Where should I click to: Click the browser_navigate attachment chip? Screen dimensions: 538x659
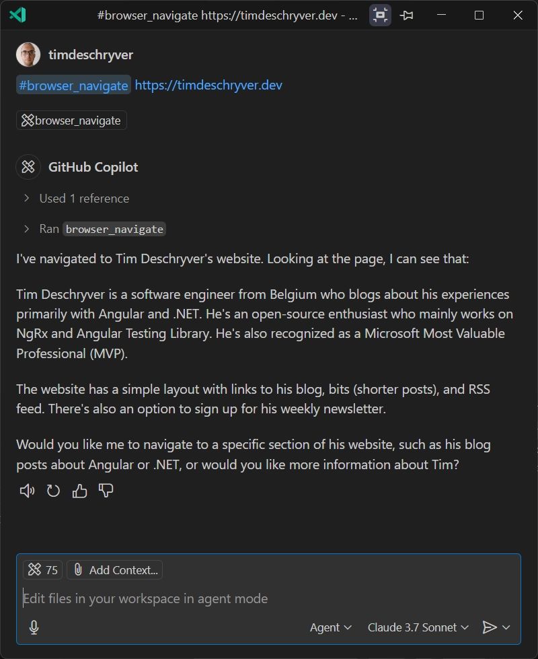71,120
